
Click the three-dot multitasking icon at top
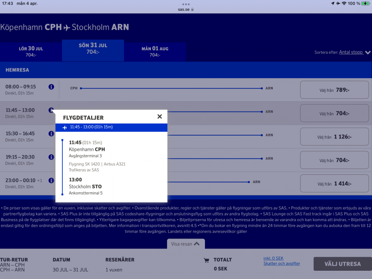(186, 4)
